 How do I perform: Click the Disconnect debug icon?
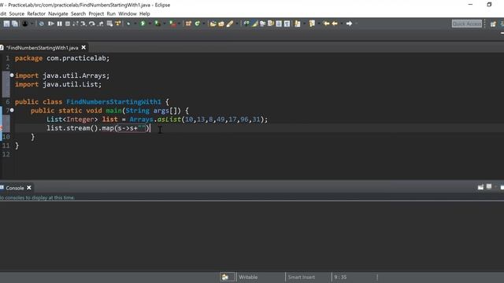tap(76, 24)
